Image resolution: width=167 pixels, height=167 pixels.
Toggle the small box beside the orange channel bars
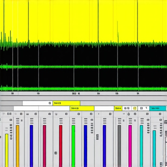coord(22,120)
